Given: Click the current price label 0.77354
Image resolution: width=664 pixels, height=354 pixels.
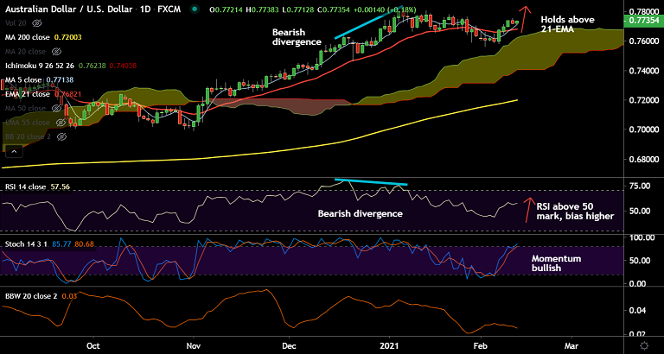Looking at the screenshot, I should pos(644,20).
